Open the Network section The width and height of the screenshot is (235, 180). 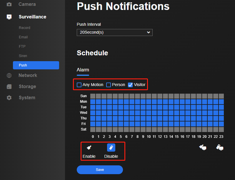point(28,76)
